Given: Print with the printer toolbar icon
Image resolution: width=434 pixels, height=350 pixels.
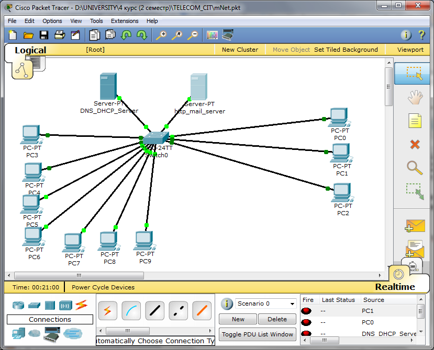Looking at the screenshot, I should 60,35.
